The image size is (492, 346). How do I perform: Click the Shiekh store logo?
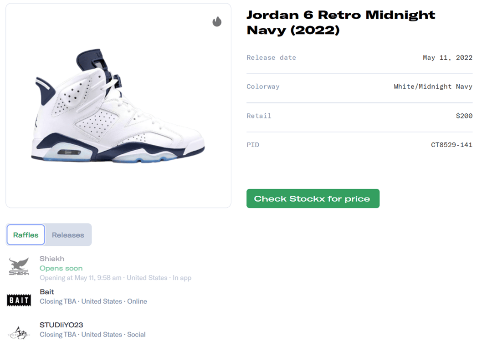19,267
